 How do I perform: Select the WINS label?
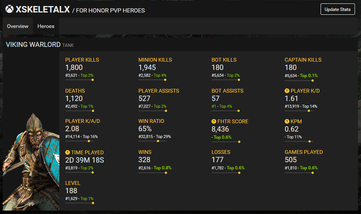coord(145,152)
